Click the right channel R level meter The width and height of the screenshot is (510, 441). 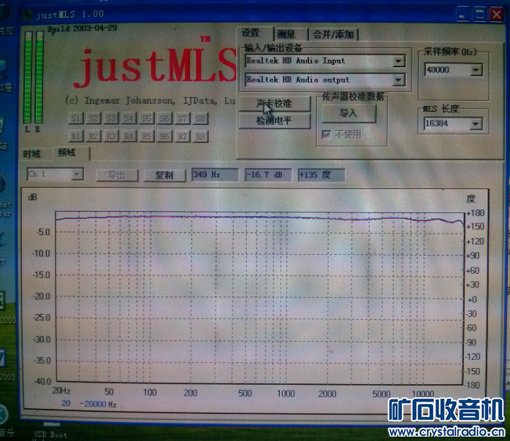(39, 77)
